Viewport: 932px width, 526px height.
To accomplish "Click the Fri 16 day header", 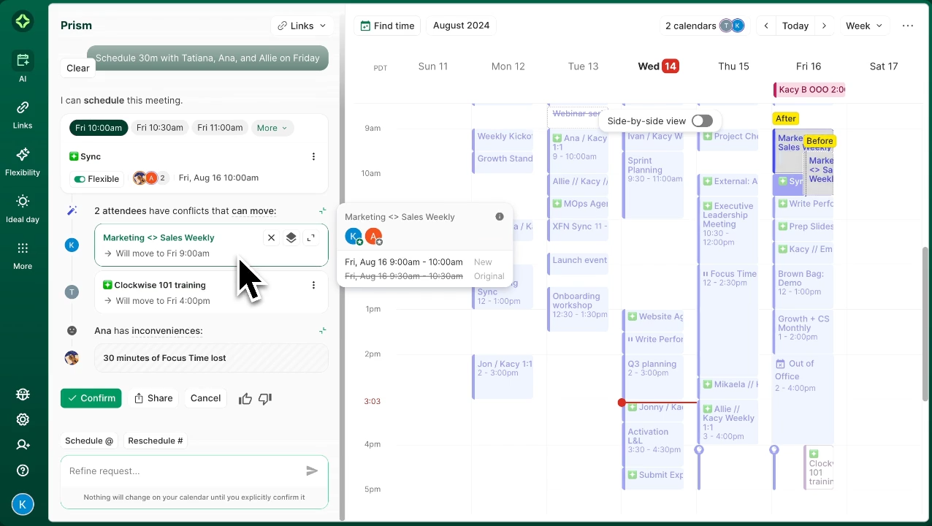I will pyautogui.click(x=809, y=66).
